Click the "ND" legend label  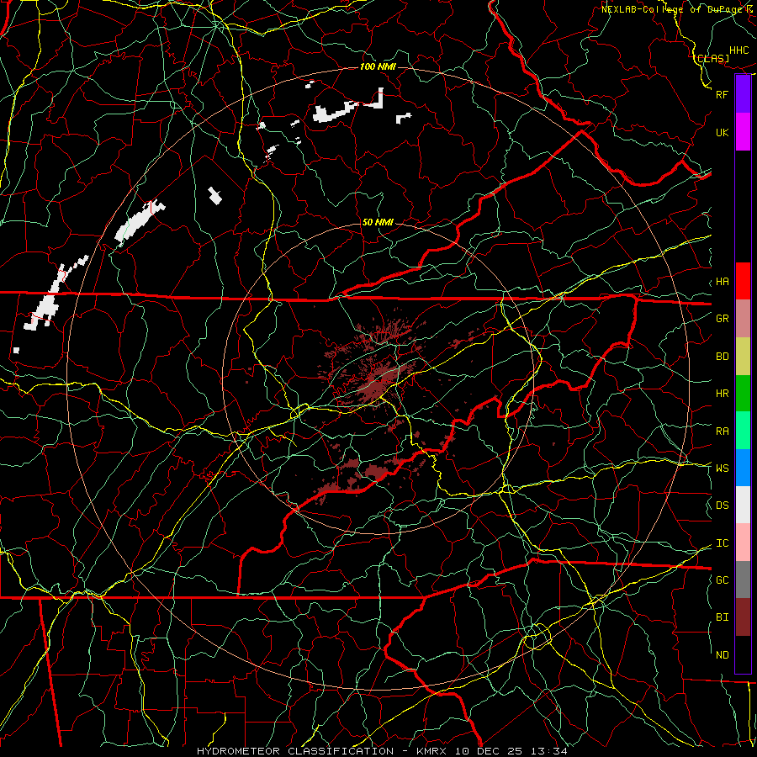click(722, 655)
